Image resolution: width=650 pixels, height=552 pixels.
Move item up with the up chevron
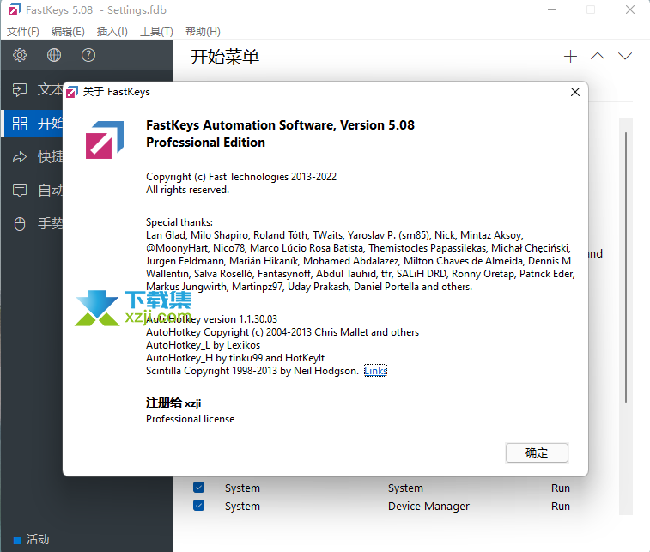[598, 57]
